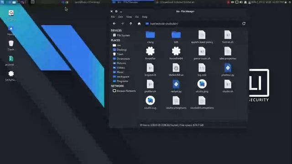Screen dimensions: 292x164
Task: Select the inspect.sh script file
Action: 150,70
